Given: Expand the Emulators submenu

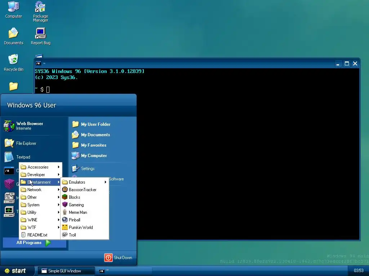Looking at the screenshot, I should pos(85,182).
